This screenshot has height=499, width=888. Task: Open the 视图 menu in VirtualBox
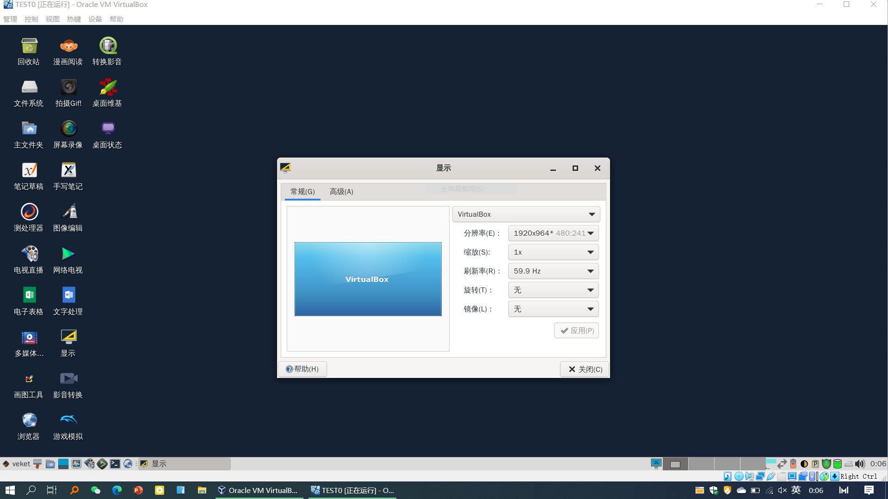pos(53,19)
